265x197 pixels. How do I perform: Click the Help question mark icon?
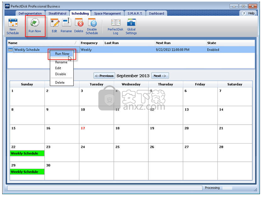point(244,14)
